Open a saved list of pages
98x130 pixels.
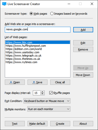point(15,82)
